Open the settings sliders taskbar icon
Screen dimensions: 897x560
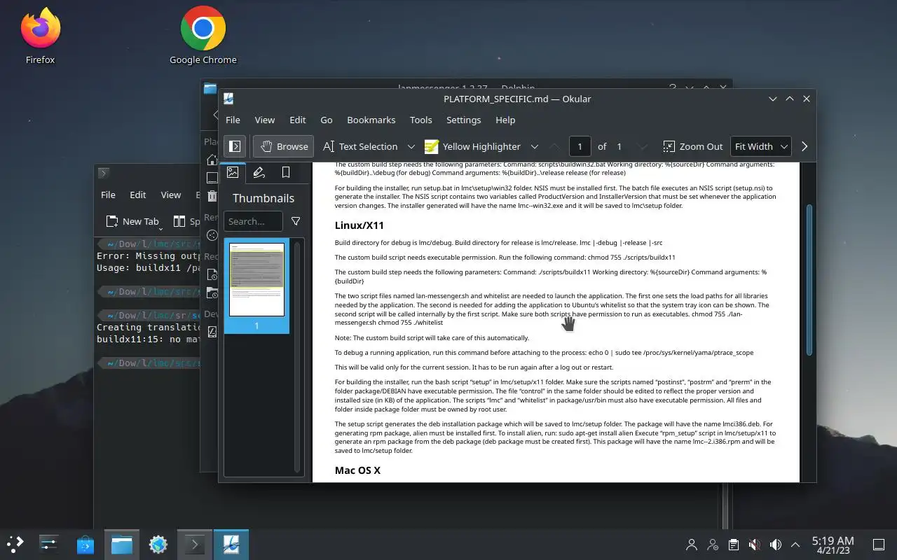49,544
